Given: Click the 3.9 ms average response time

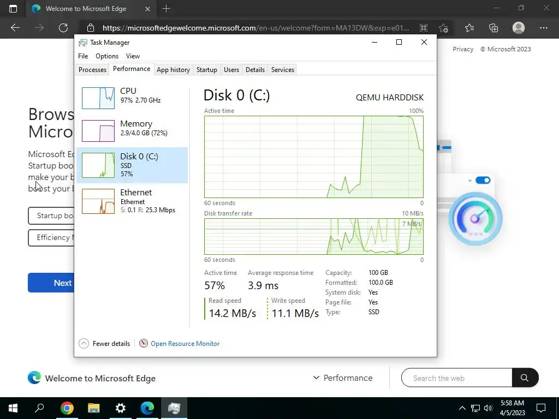Looking at the screenshot, I should 263,285.
